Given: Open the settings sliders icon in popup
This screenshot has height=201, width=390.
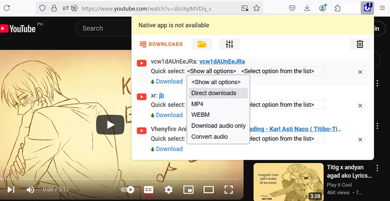Looking at the screenshot, I should [229, 44].
